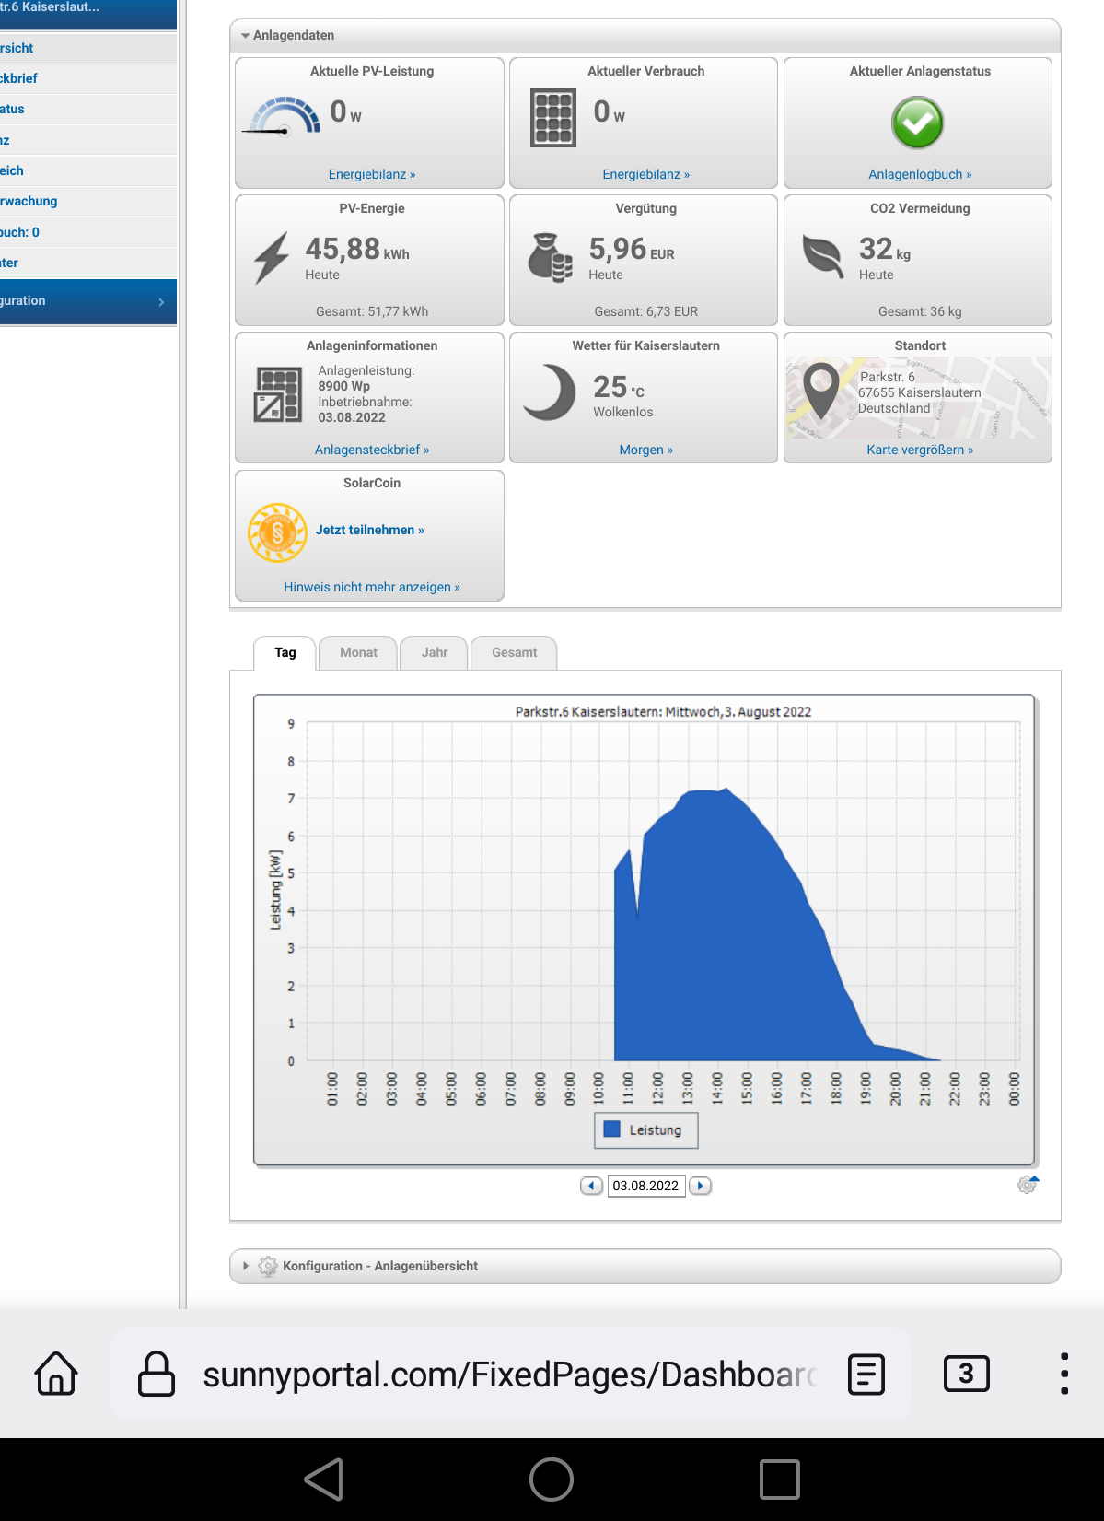1104x1521 pixels.
Task: Go to previous day in chart
Action: pos(591,1186)
